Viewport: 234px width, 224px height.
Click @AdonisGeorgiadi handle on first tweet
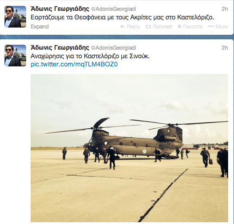[114, 9]
